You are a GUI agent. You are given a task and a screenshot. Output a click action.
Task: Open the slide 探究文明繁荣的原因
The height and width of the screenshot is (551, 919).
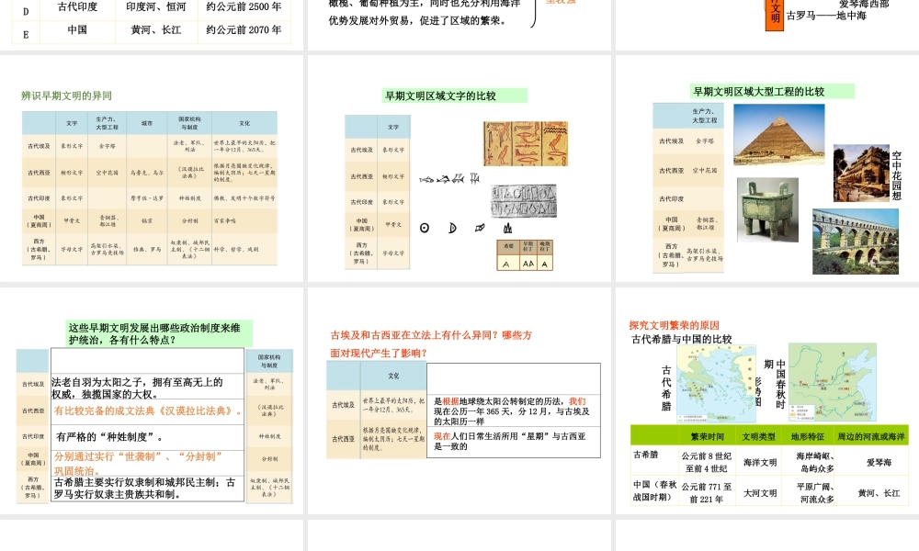coord(767,400)
